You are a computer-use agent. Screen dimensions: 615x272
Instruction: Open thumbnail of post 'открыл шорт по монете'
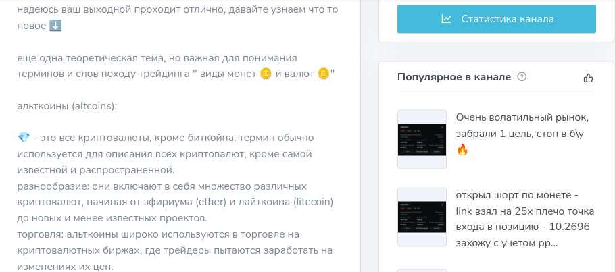[422, 217]
